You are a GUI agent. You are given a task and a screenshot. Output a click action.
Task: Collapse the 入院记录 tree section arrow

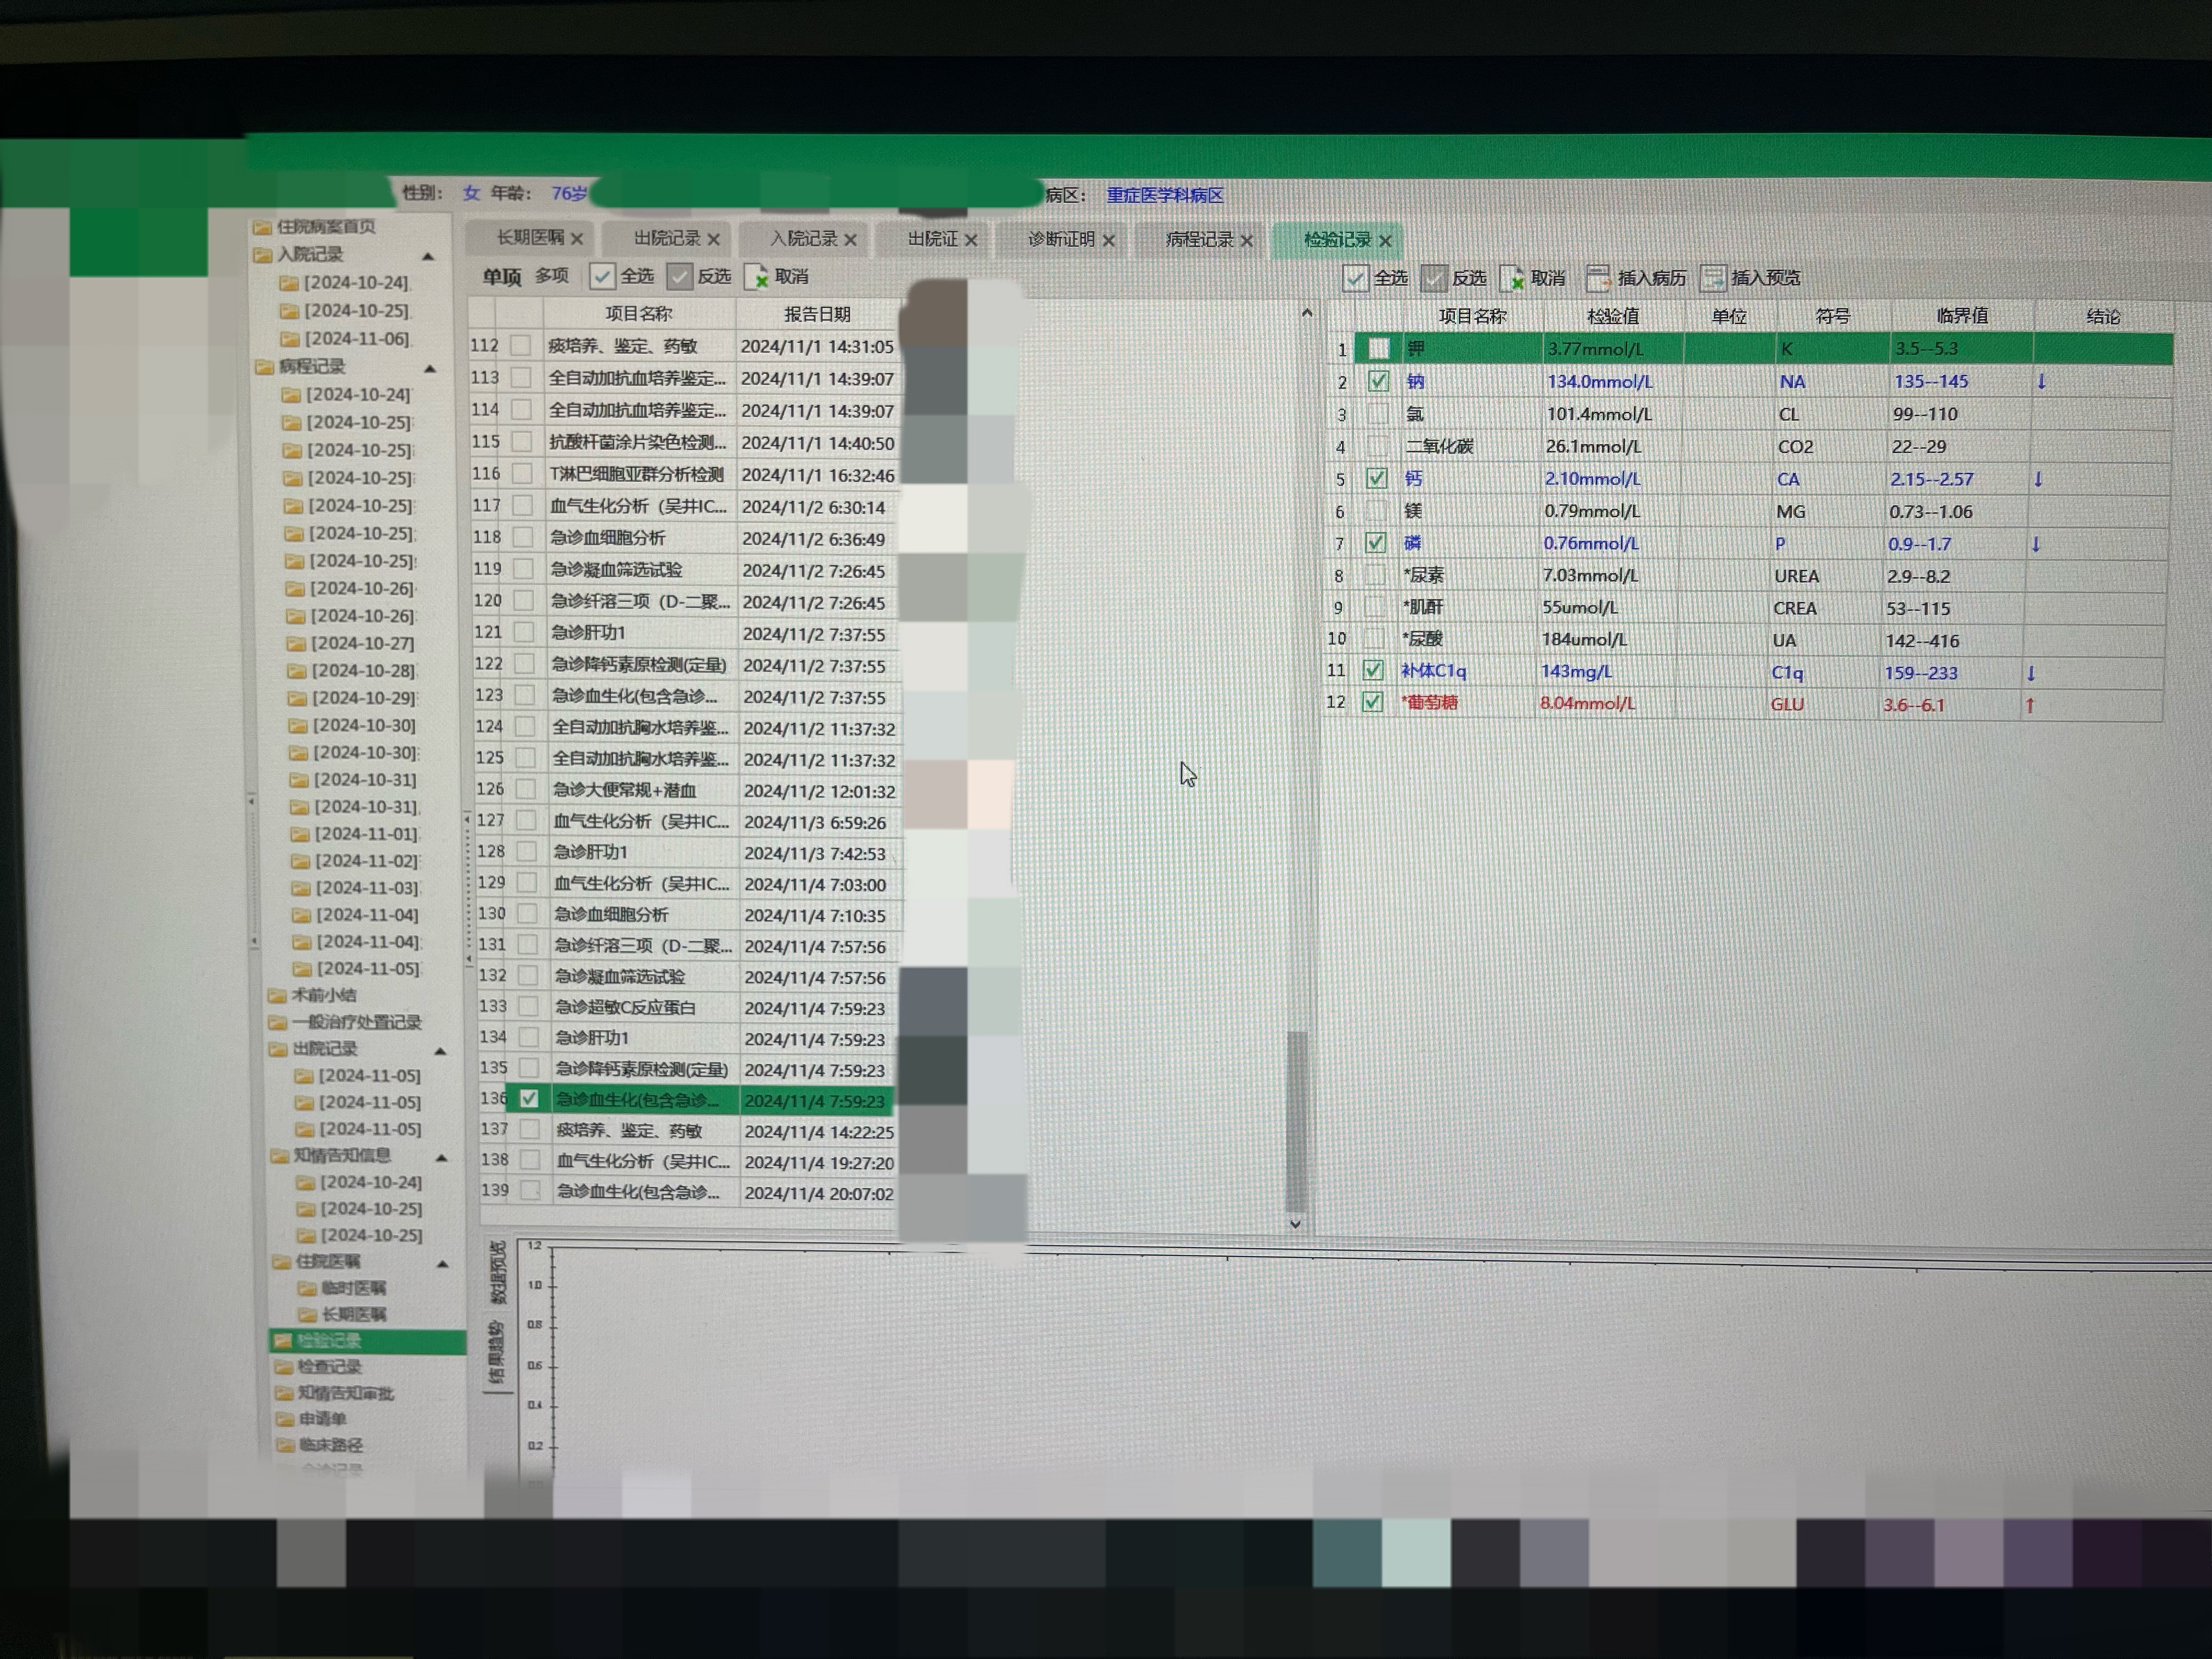428,257
